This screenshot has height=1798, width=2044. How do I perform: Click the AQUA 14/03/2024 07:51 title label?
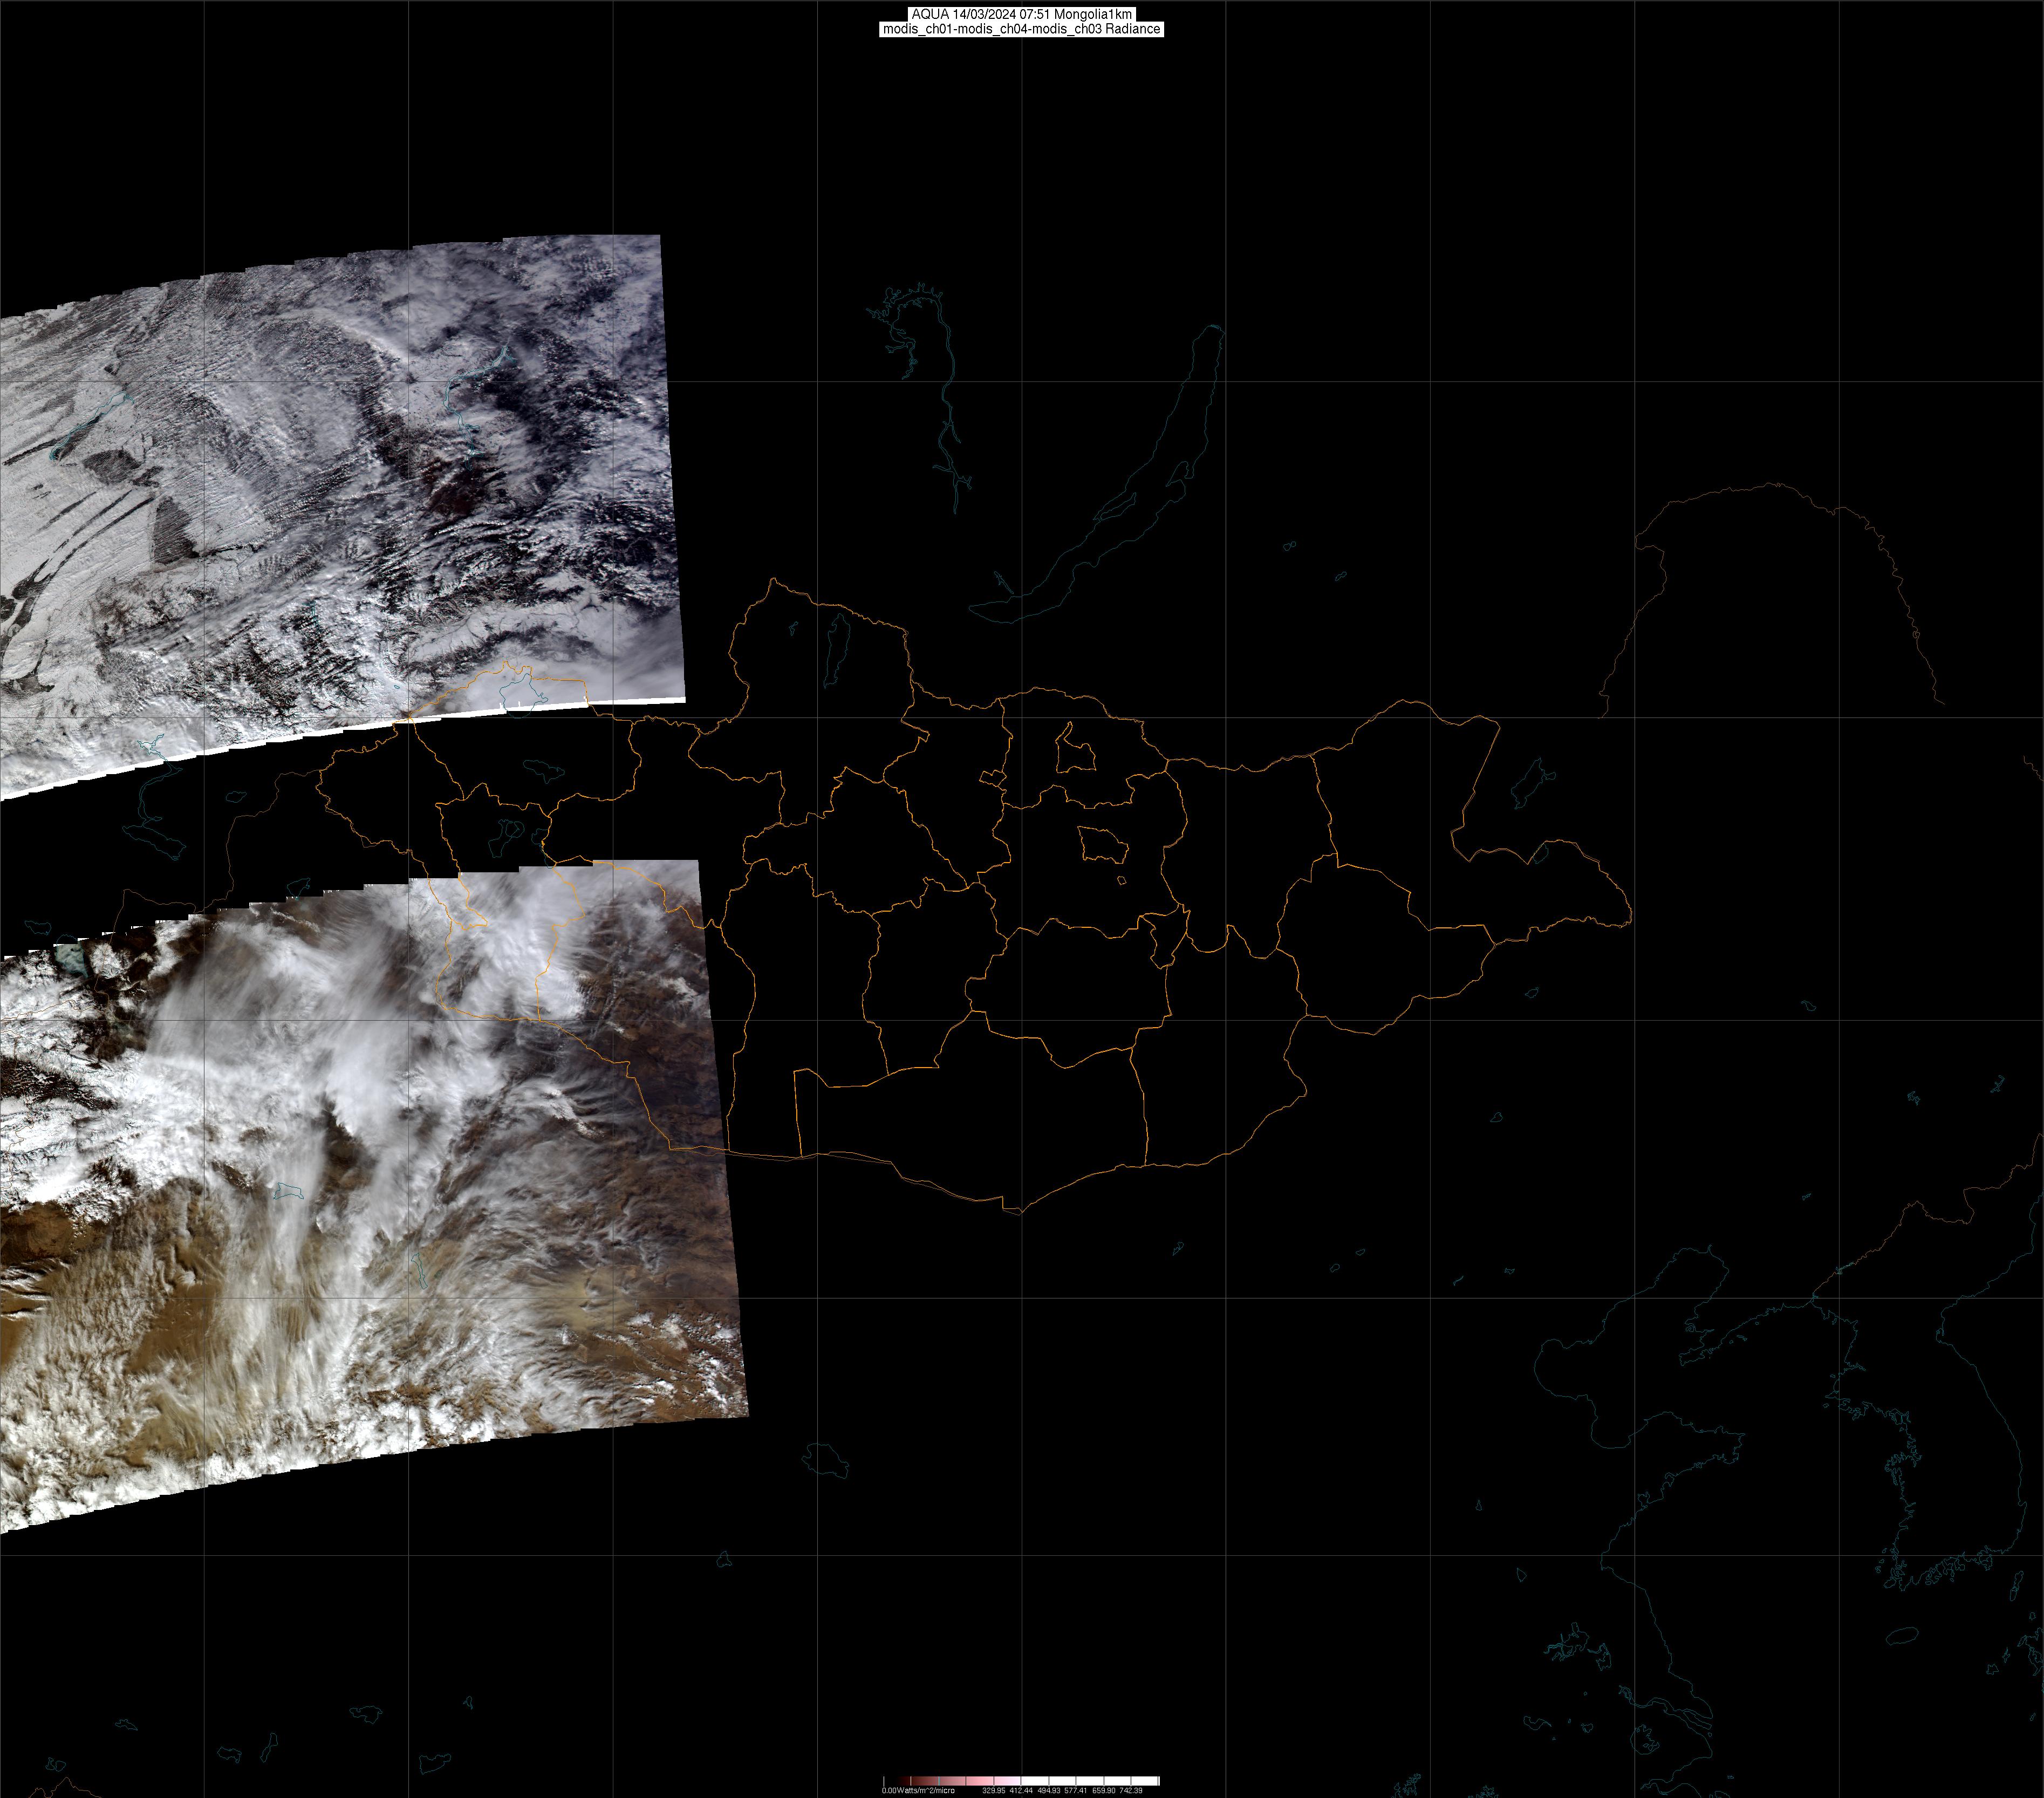click(1021, 14)
